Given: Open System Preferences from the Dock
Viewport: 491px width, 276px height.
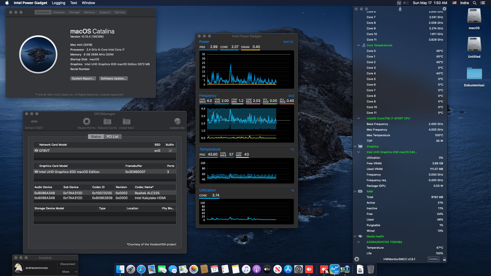Looking at the screenshot, I should point(298,269).
